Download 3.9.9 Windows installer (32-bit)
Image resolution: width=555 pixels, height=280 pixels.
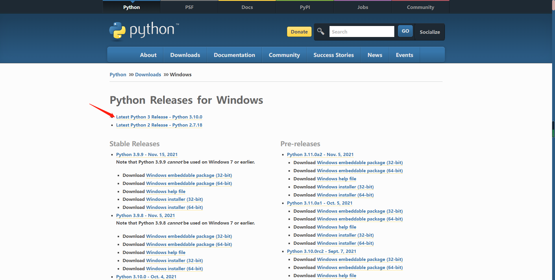coord(175,199)
